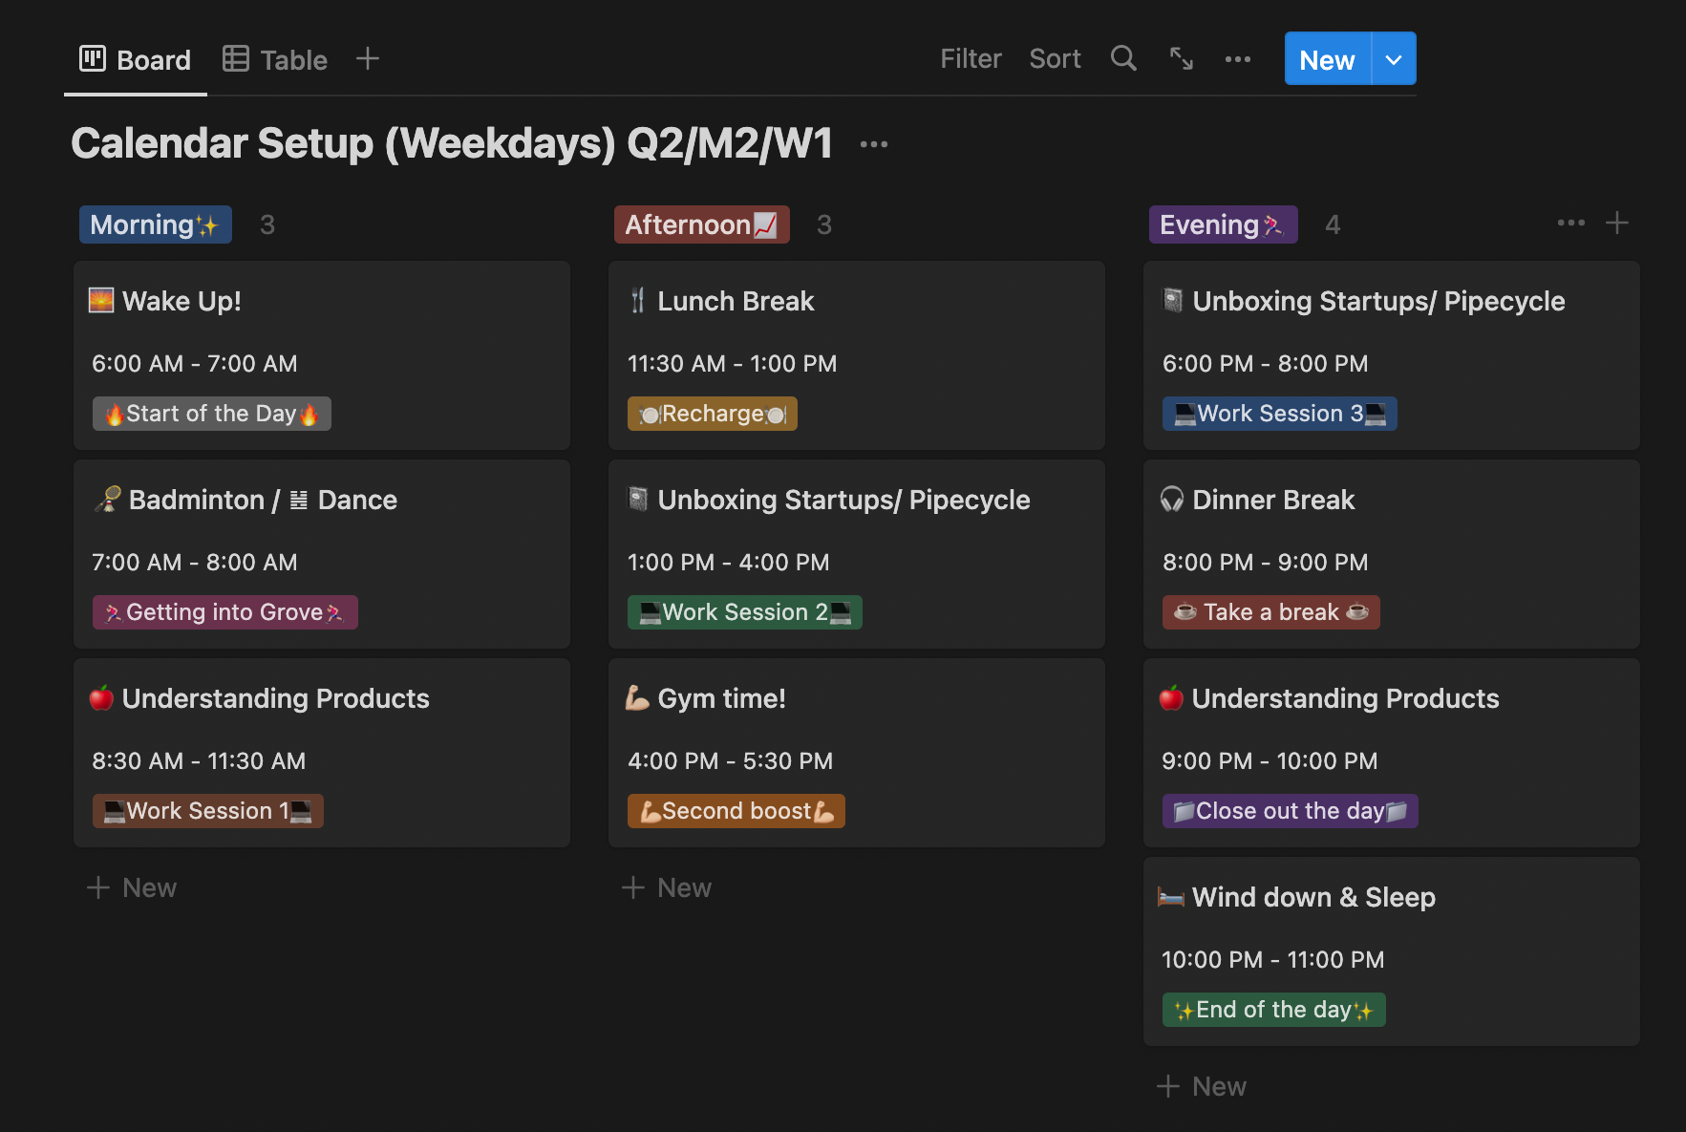
Task: Switch to the Table view tab
Action: point(275,59)
